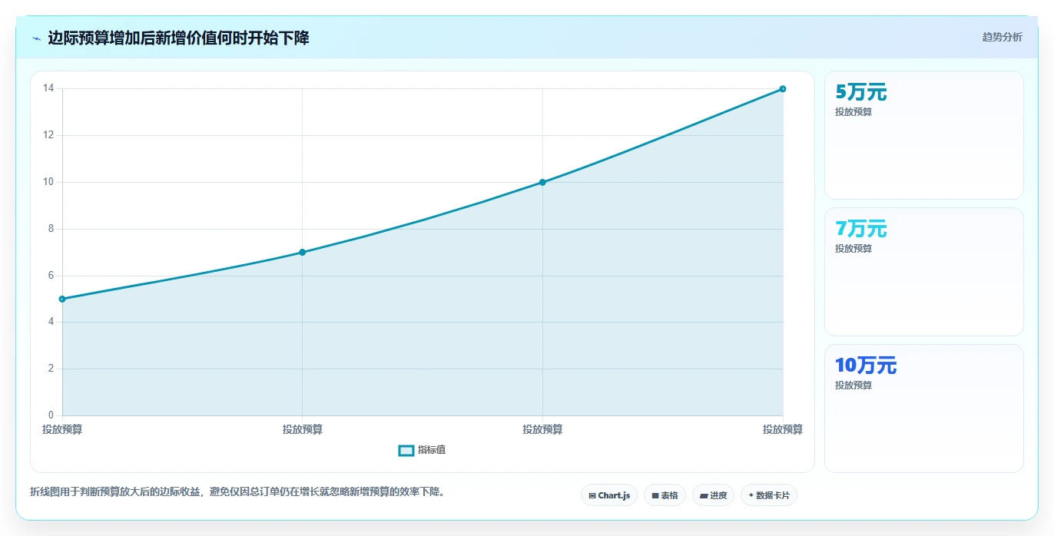This screenshot has width=1054, height=536.
Task: Click the 数据卡片 tag chip
Action: pos(768,495)
